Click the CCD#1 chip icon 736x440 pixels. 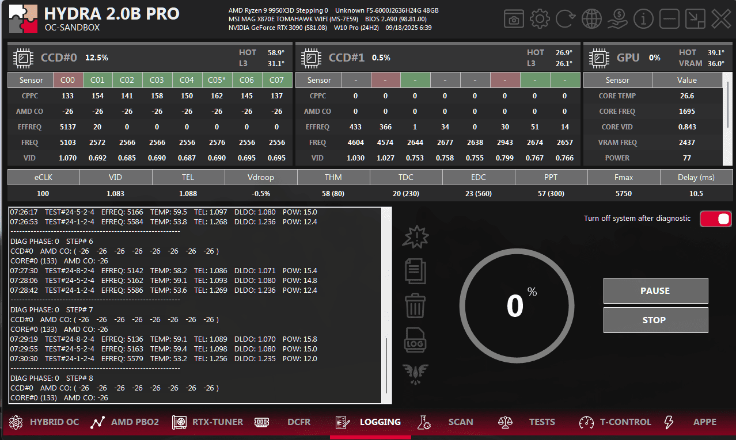point(311,58)
